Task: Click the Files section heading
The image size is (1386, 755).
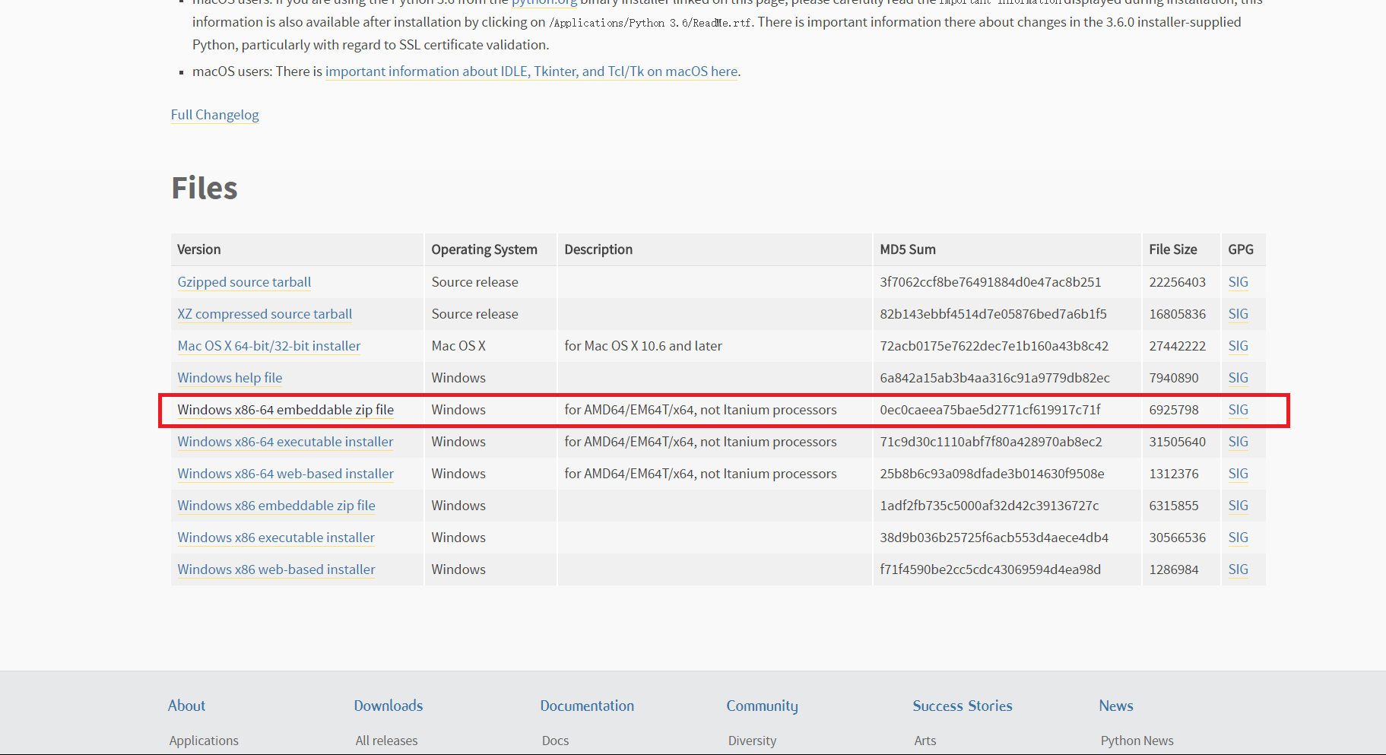Action: [205, 188]
